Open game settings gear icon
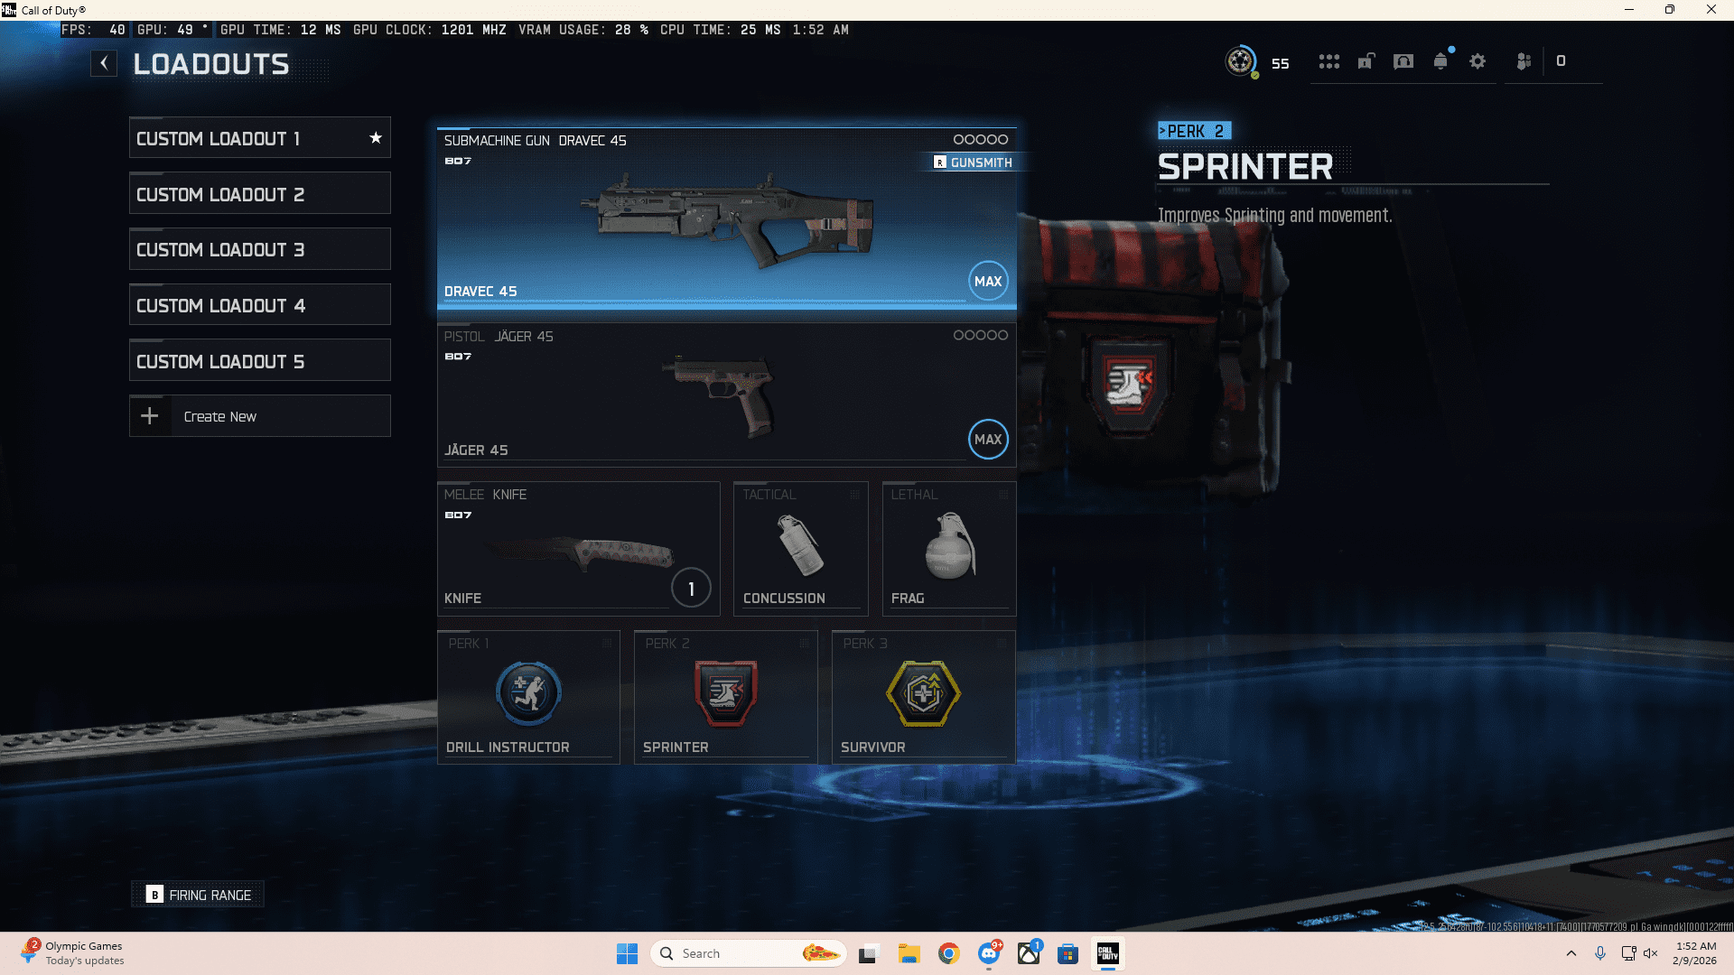Image resolution: width=1734 pixels, height=975 pixels. click(1478, 61)
